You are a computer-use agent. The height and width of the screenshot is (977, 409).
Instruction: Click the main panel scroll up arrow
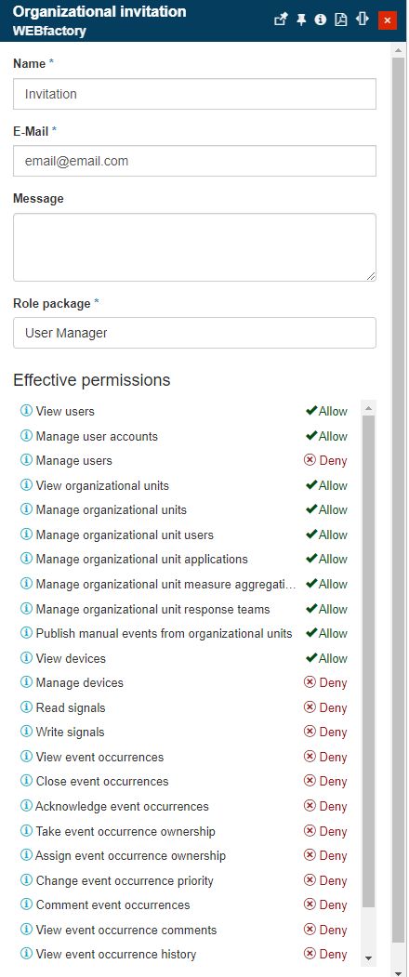398,49
